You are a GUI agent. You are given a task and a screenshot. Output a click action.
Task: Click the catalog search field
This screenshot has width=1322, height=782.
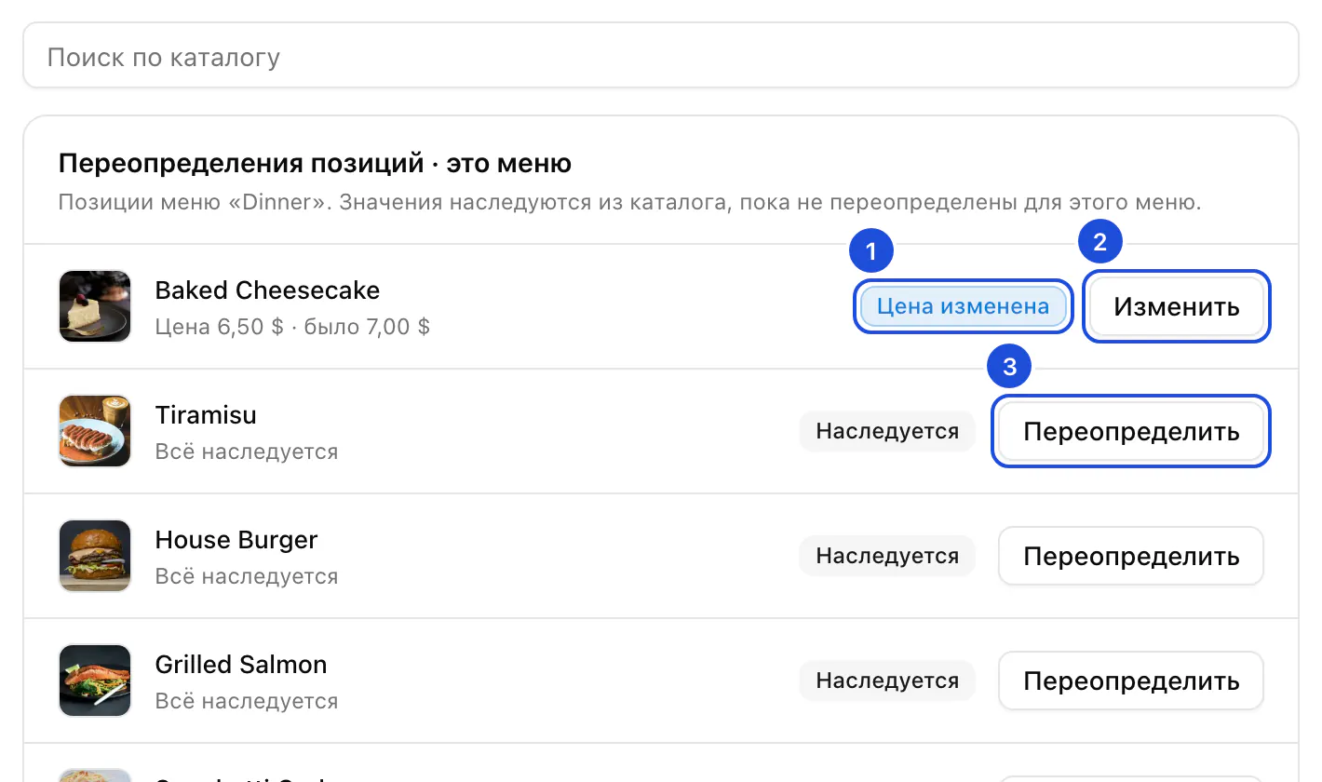(660, 56)
